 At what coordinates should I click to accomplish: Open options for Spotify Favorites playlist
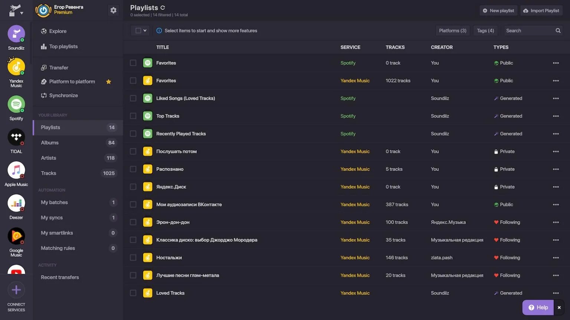pos(556,63)
